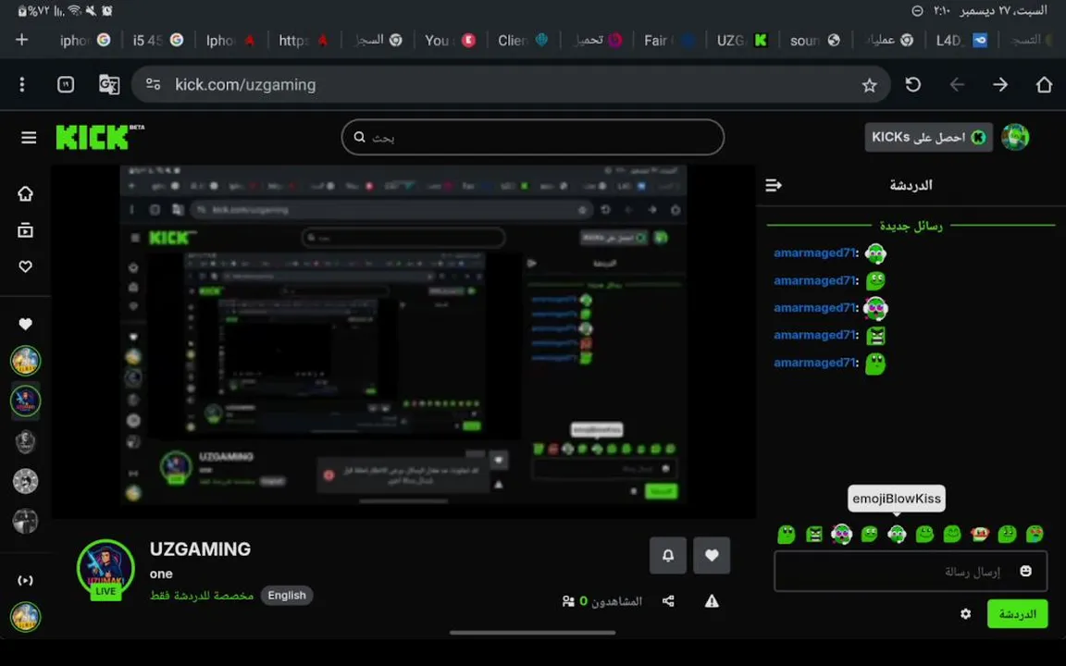The width and height of the screenshot is (1066, 666).
Task: Navigate forward in the browser
Action: pos(1000,84)
